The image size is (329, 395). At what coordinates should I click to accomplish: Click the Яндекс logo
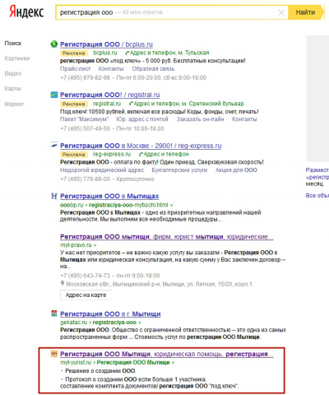click(x=26, y=12)
